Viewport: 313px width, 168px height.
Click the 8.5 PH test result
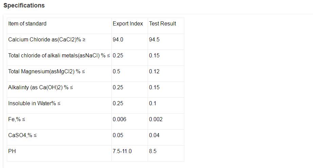point(153,151)
